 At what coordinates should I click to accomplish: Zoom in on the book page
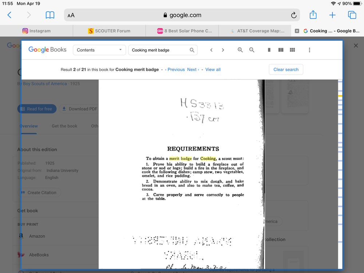pyautogui.click(x=240, y=50)
